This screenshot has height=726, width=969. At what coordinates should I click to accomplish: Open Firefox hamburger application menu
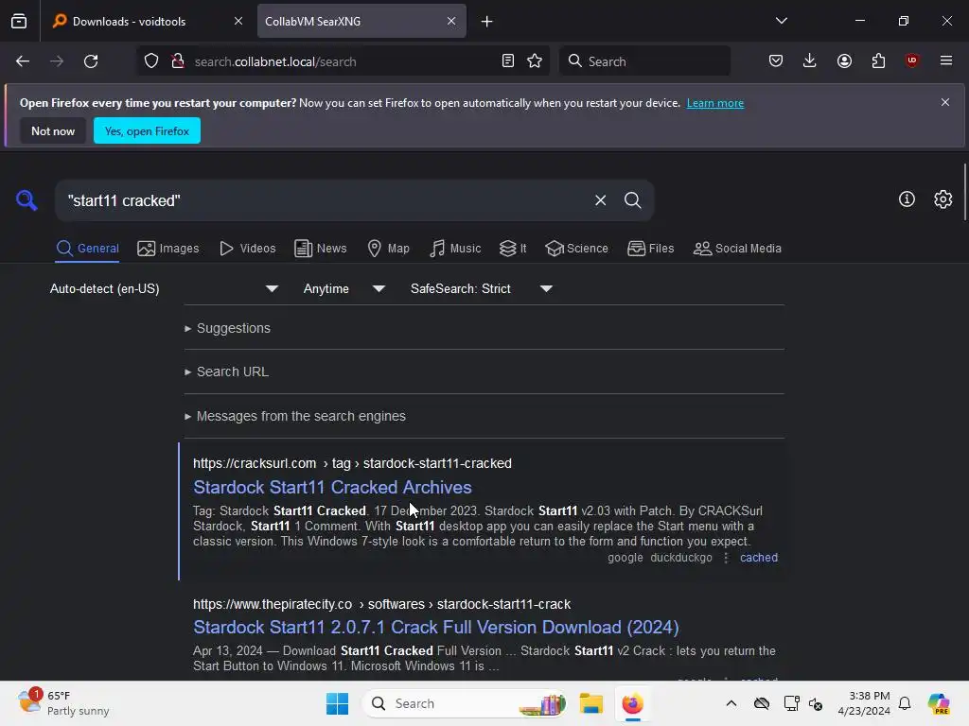945,60
